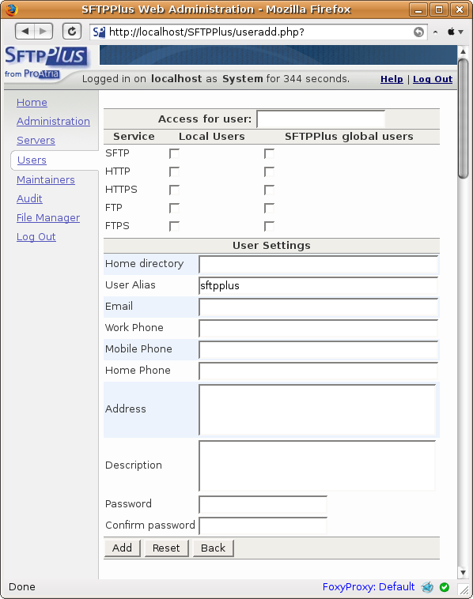Click the window resize grip icon
This screenshot has width=473, height=599.
pyautogui.click(x=464, y=589)
